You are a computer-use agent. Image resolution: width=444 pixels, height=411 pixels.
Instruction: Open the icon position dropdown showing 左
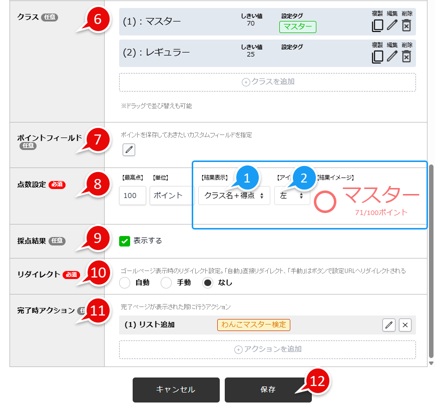coord(292,195)
